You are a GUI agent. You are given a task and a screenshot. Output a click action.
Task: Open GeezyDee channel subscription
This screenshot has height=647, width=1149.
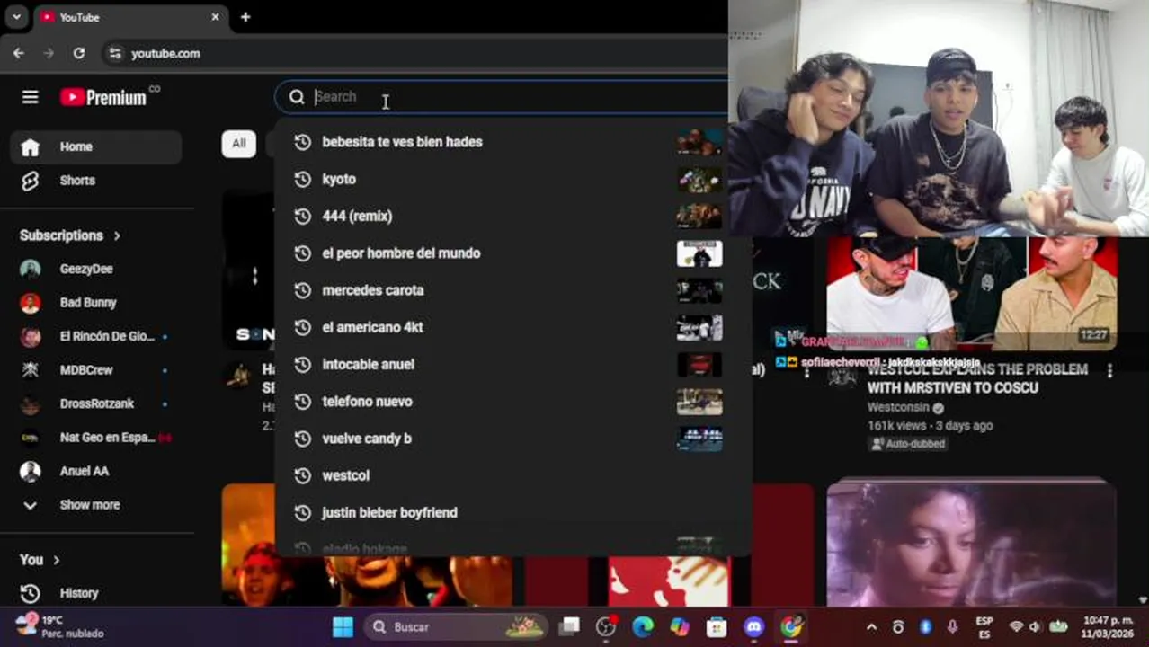point(96,269)
